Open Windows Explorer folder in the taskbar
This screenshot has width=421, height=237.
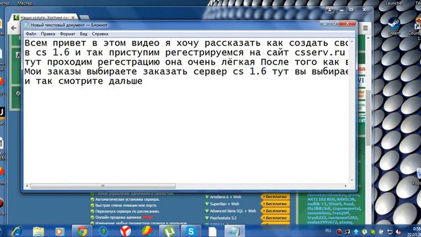(38, 231)
